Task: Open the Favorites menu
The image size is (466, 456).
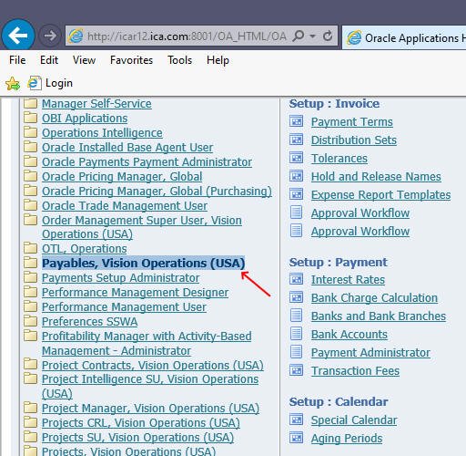Action: tap(131, 60)
